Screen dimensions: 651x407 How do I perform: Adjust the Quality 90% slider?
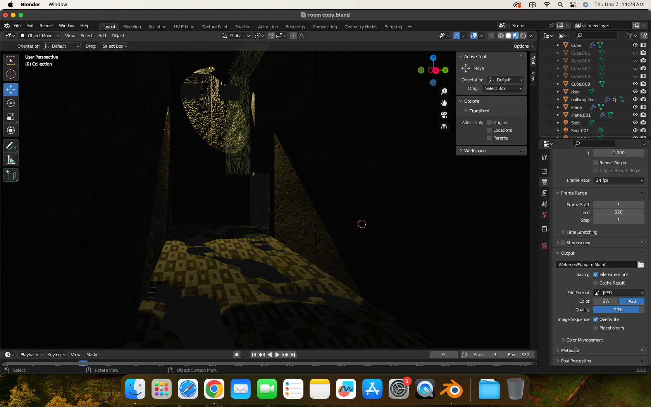pos(619,310)
